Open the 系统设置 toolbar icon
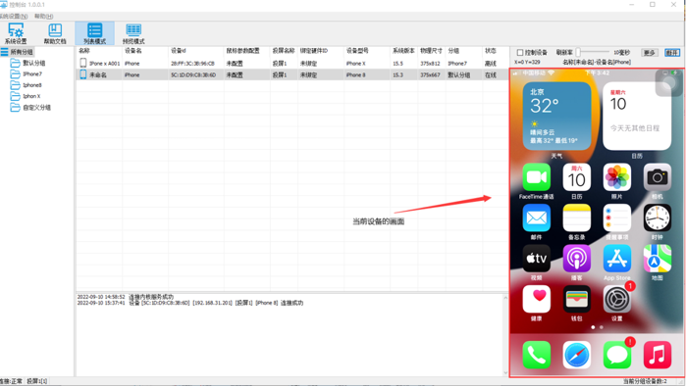Viewport: 686px width, 386px height. [x=16, y=33]
